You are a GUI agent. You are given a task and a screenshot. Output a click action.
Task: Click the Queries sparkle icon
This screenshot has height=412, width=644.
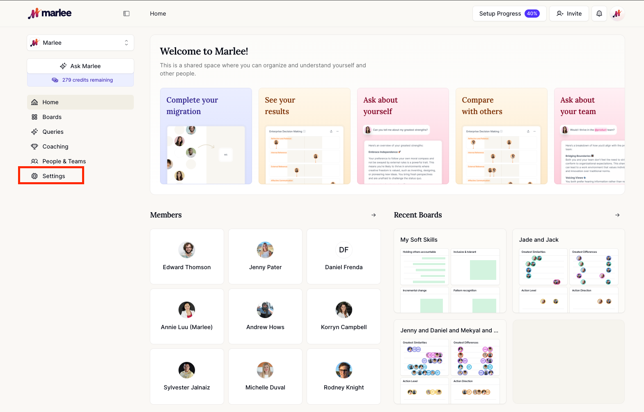coord(34,132)
